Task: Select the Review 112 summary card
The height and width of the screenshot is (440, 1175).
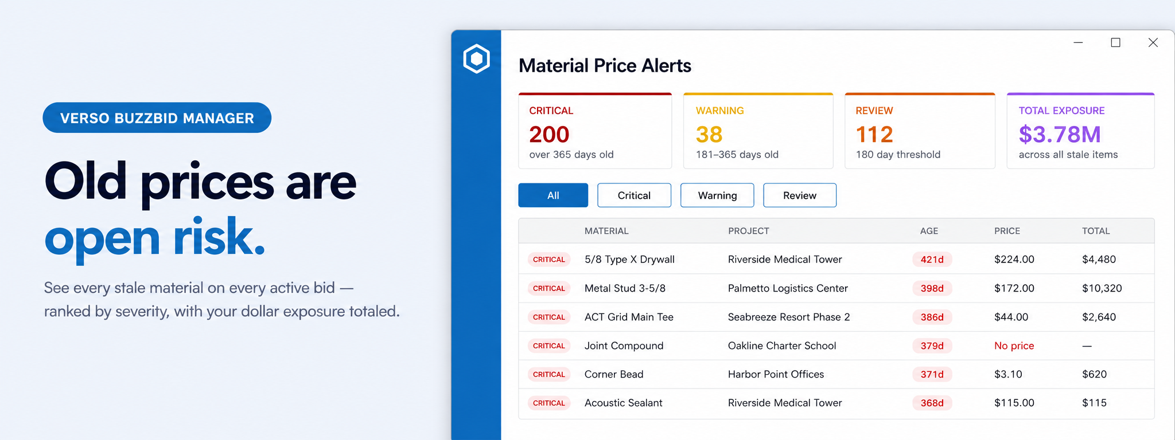Action: (920, 131)
